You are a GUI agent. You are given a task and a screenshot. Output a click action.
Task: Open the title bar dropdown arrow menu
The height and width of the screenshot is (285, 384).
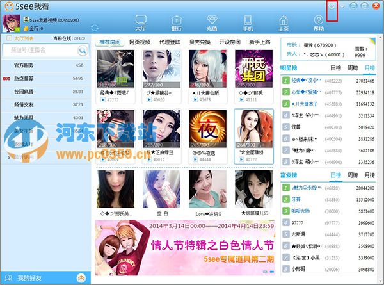tap(342, 6)
